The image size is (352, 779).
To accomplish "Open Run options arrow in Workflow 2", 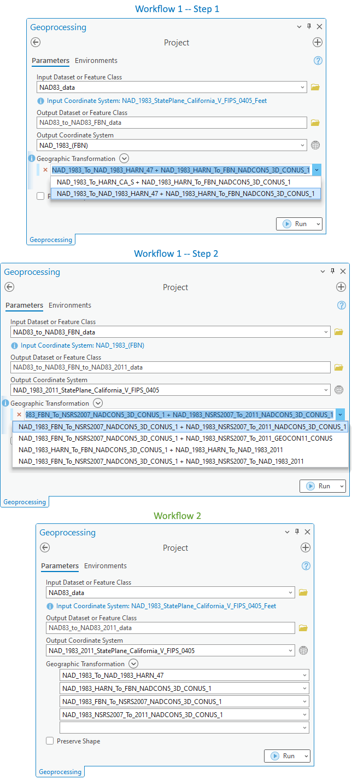I will pyautogui.click(x=306, y=756).
